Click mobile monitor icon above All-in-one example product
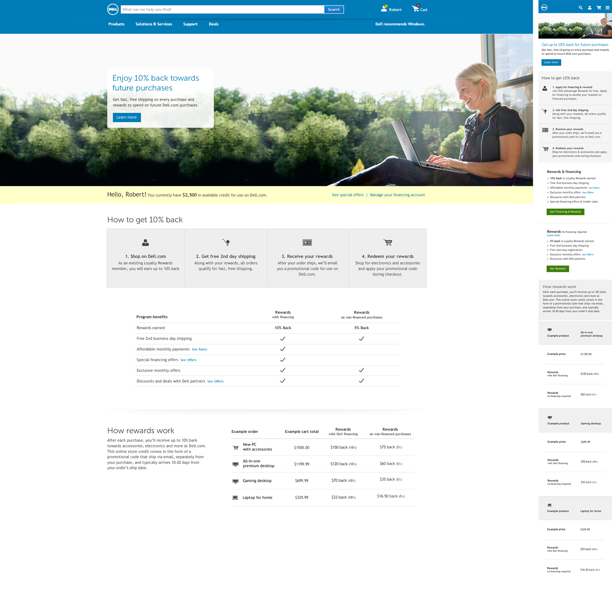 click(x=549, y=330)
